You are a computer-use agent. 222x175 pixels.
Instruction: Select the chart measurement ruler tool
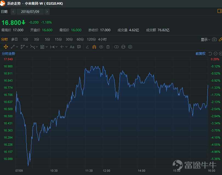coord(42,47)
